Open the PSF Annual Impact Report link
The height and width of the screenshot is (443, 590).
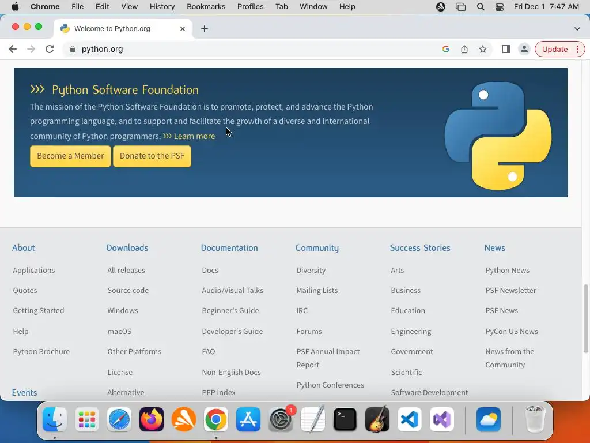coord(328,358)
